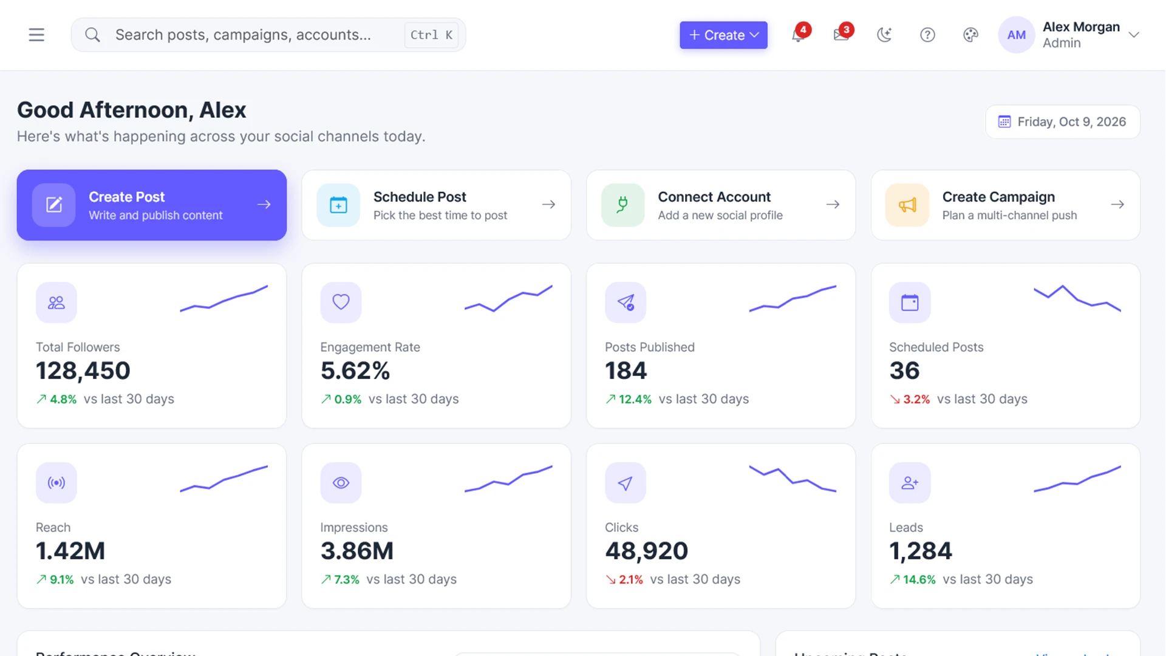
Task: Follow the Create Campaign arrow
Action: point(1117,205)
